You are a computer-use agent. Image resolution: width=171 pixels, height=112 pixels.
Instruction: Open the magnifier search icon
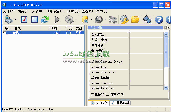(99, 20)
